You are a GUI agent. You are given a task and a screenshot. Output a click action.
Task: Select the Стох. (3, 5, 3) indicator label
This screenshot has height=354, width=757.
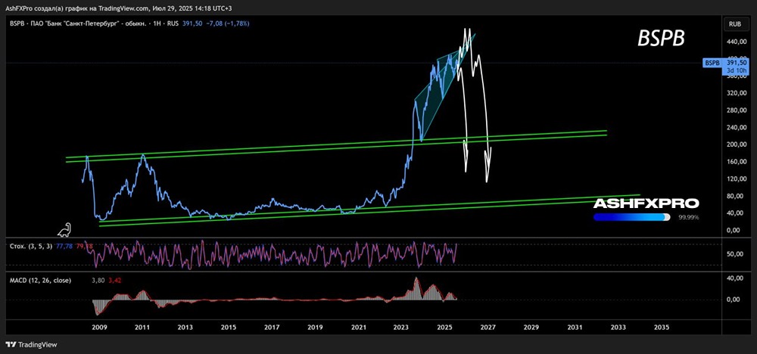30,246
